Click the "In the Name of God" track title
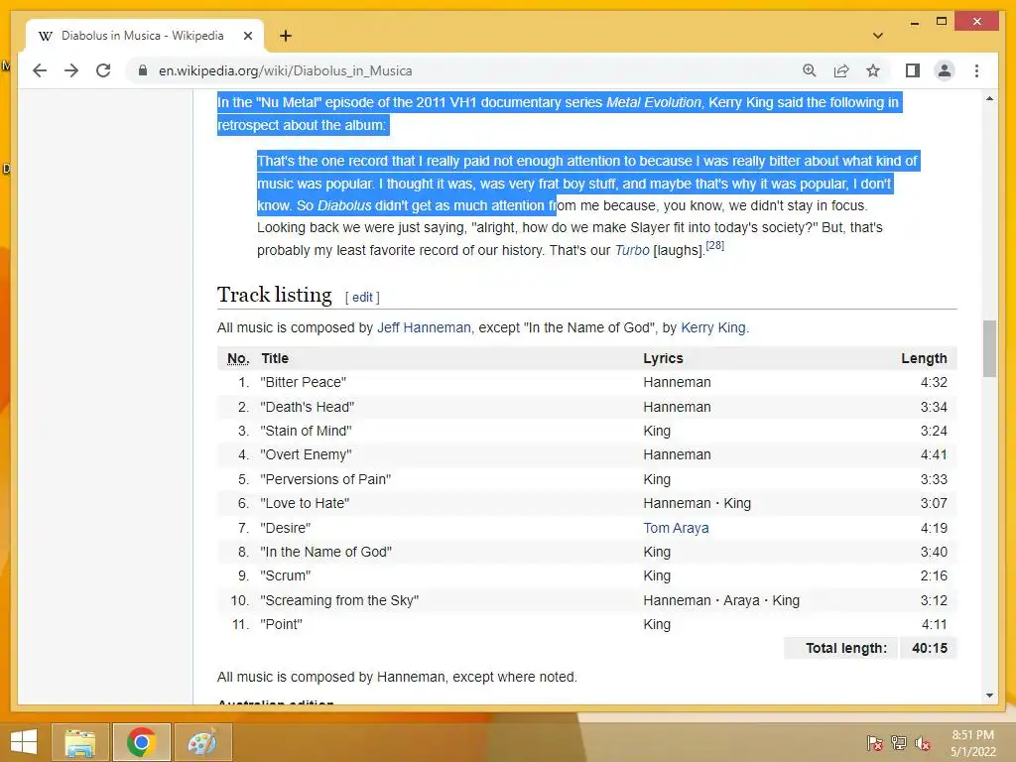 (325, 552)
